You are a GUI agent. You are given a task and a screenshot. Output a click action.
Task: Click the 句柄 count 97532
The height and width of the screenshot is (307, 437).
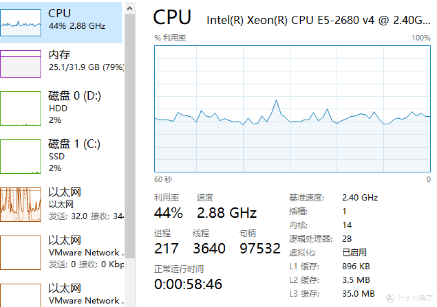tap(260, 248)
